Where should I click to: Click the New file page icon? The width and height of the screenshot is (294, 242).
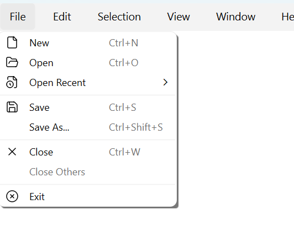(12, 42)
